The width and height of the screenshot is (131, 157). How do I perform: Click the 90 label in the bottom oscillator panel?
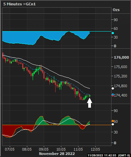[116, 111]
